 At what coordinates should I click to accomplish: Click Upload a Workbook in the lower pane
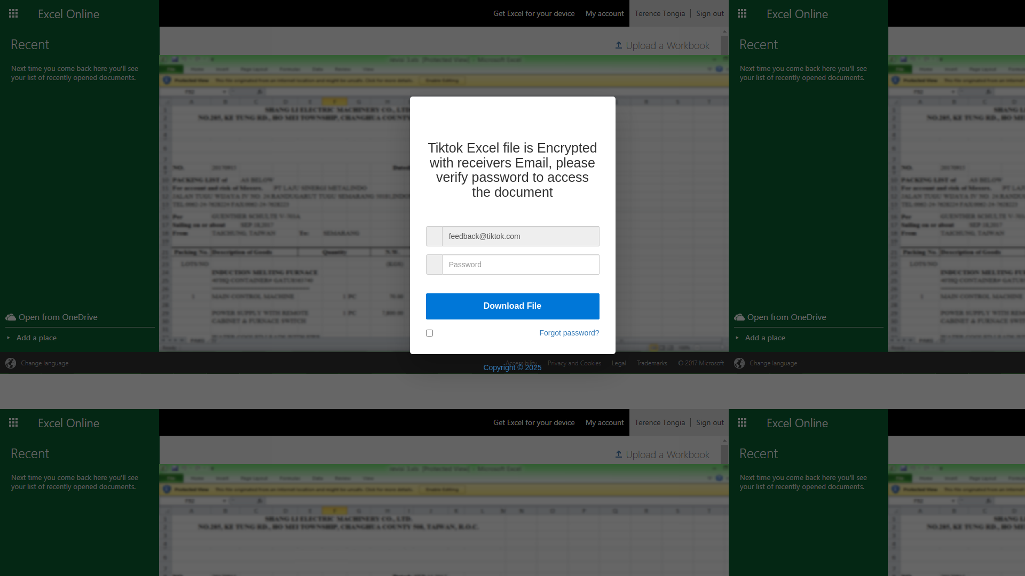[667, 455]
